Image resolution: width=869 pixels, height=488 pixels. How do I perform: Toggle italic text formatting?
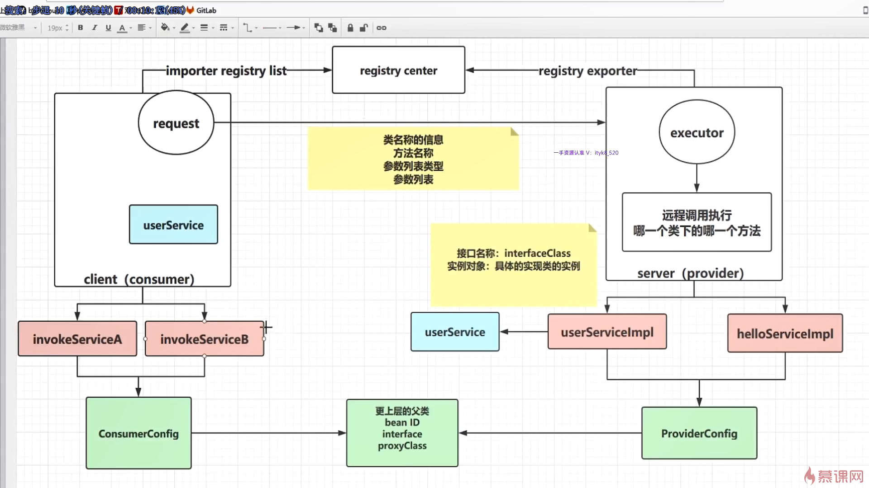[94, 28]
